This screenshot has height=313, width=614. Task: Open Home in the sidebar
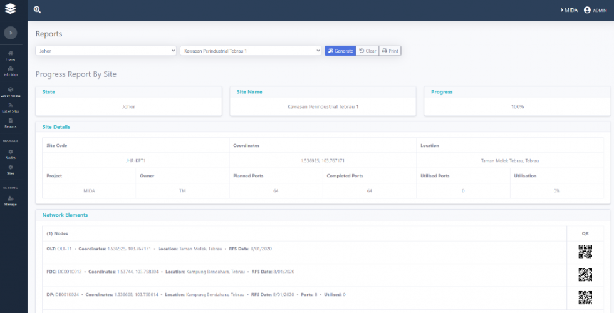click(x=11, y=56)
